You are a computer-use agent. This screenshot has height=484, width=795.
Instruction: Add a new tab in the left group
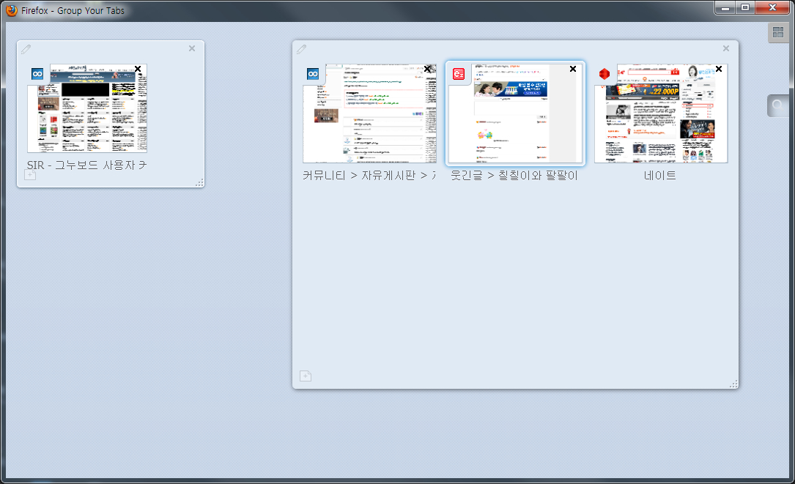pyautogui.click(x=30, y=175)
